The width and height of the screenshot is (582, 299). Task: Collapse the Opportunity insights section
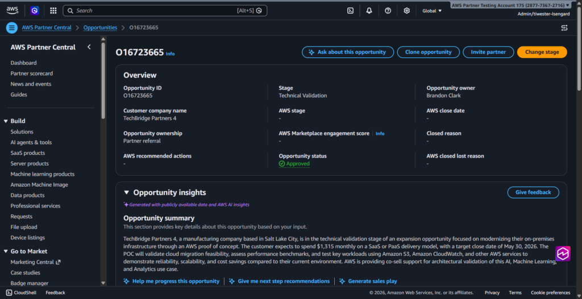point(127,192)
